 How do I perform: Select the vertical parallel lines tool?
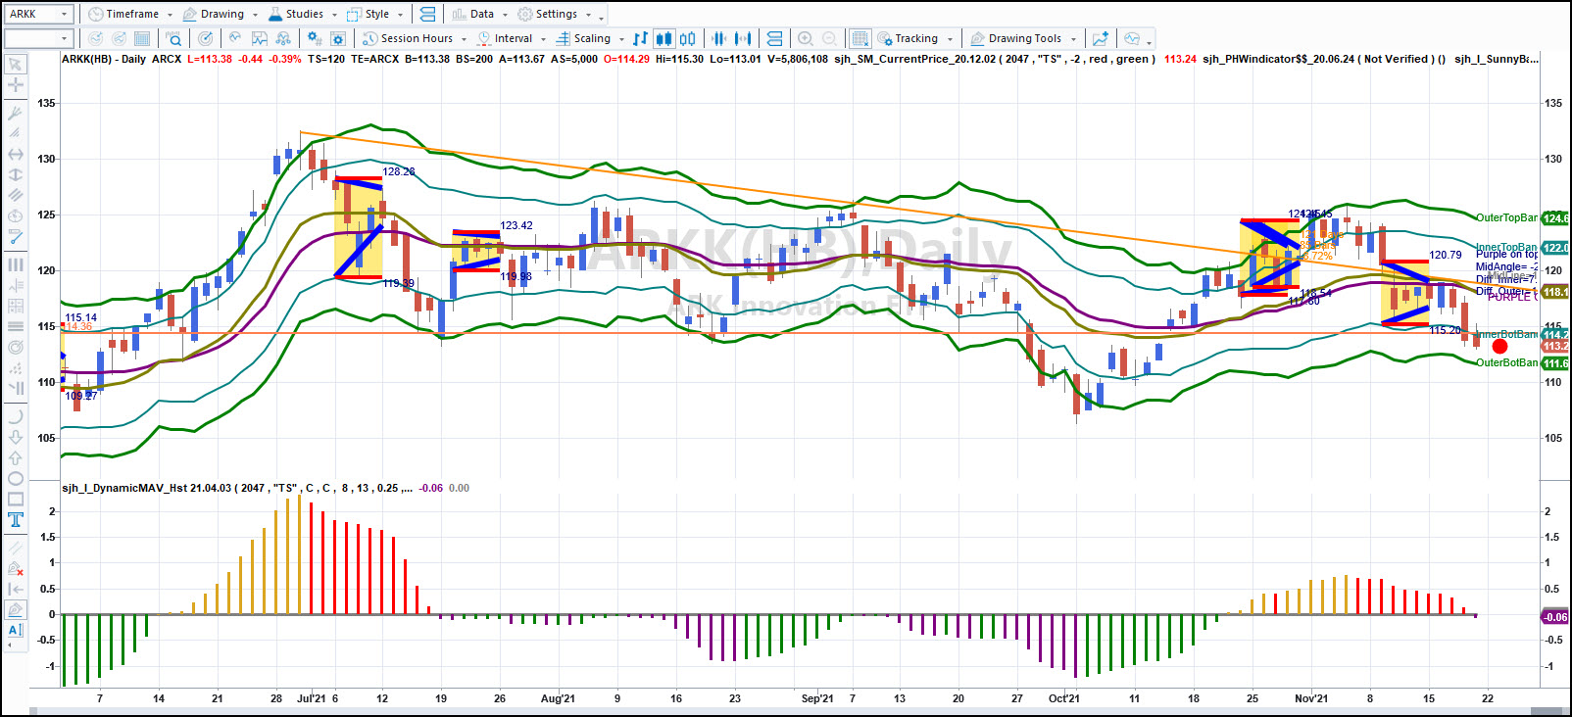point(16,264)
